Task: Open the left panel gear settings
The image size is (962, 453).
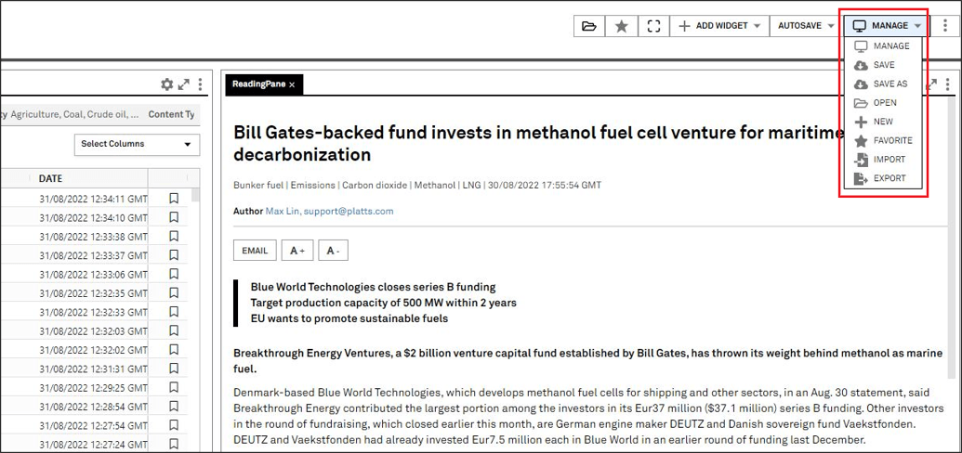Action: [167, 84]
